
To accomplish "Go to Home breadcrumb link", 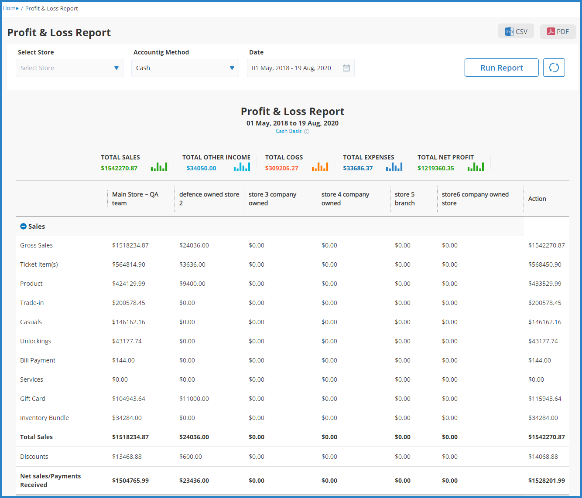I will point(11,8).
